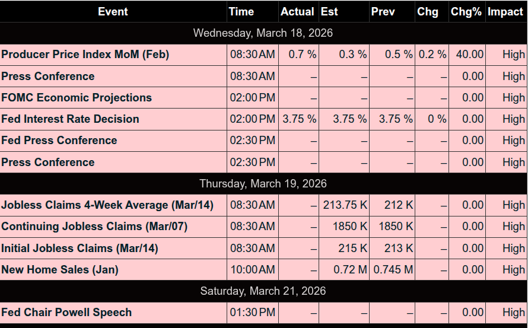Click the Wednesday, March 18, 2026 date header
This screenshot has width=528, height=328.
[263, 33]
